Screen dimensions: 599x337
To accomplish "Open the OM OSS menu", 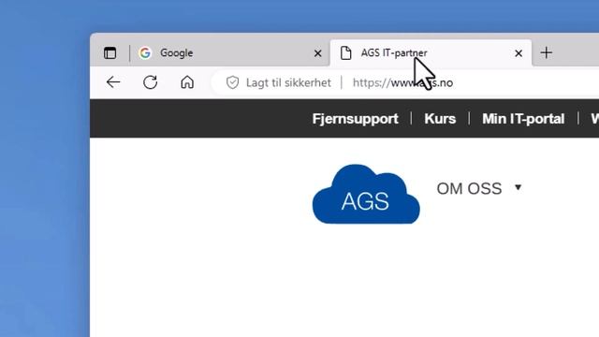I will coord(469,189).
